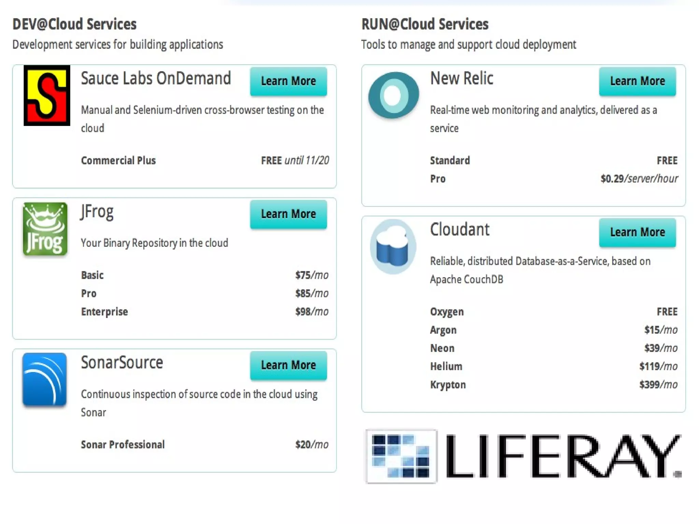Click the Sauce Labs red and yellow logo
This screenshot has width=699, height=524.
(47, 95)
